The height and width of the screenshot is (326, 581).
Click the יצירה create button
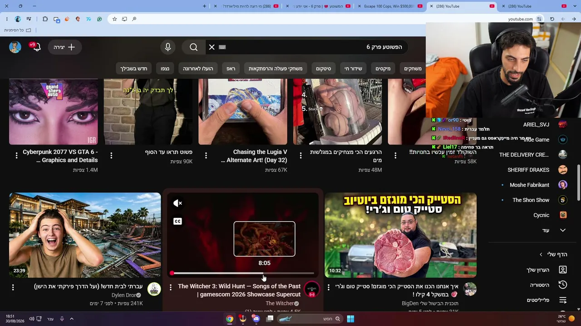pyautogui.click(x=64, y=47)
